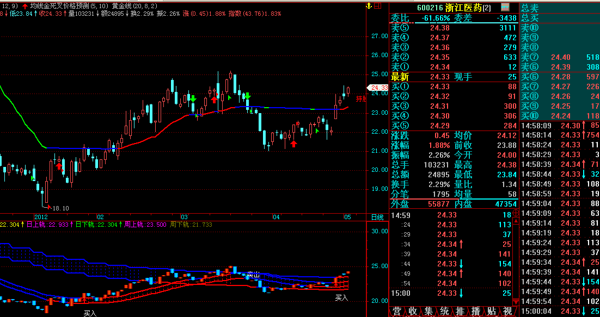Image resolution: width=600 pixels, height=317 pixels.
Task: Click the yellow anchor icon above the chart
Action: 369,6
